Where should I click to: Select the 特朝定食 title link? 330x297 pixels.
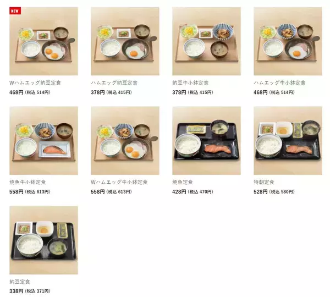point(264,182)
